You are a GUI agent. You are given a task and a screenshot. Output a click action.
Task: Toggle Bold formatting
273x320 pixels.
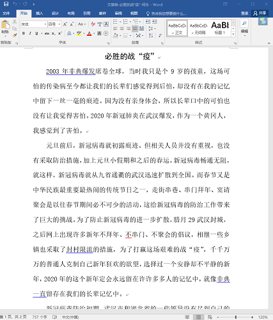pos(24,33)
